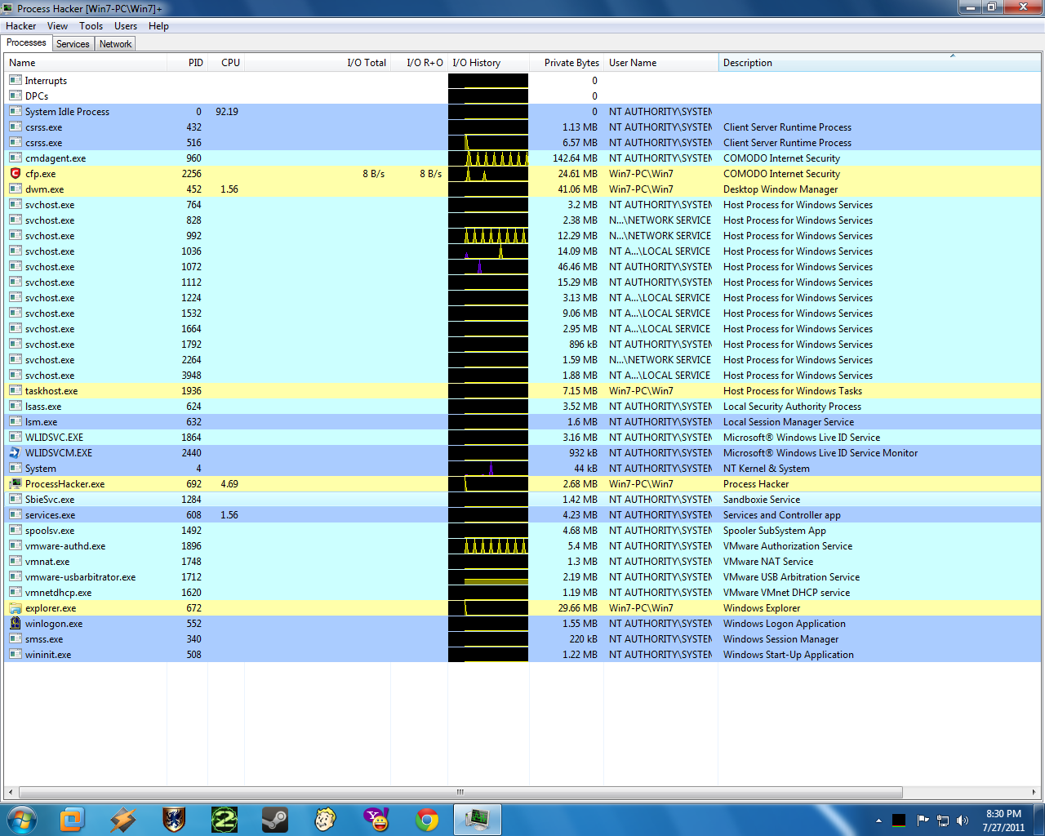
Task: Show hidden tray icons arrow
Action: (878, 820)
